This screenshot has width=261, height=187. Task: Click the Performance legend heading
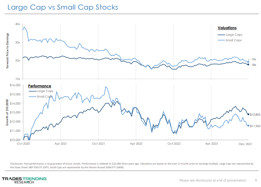[40, 86]
